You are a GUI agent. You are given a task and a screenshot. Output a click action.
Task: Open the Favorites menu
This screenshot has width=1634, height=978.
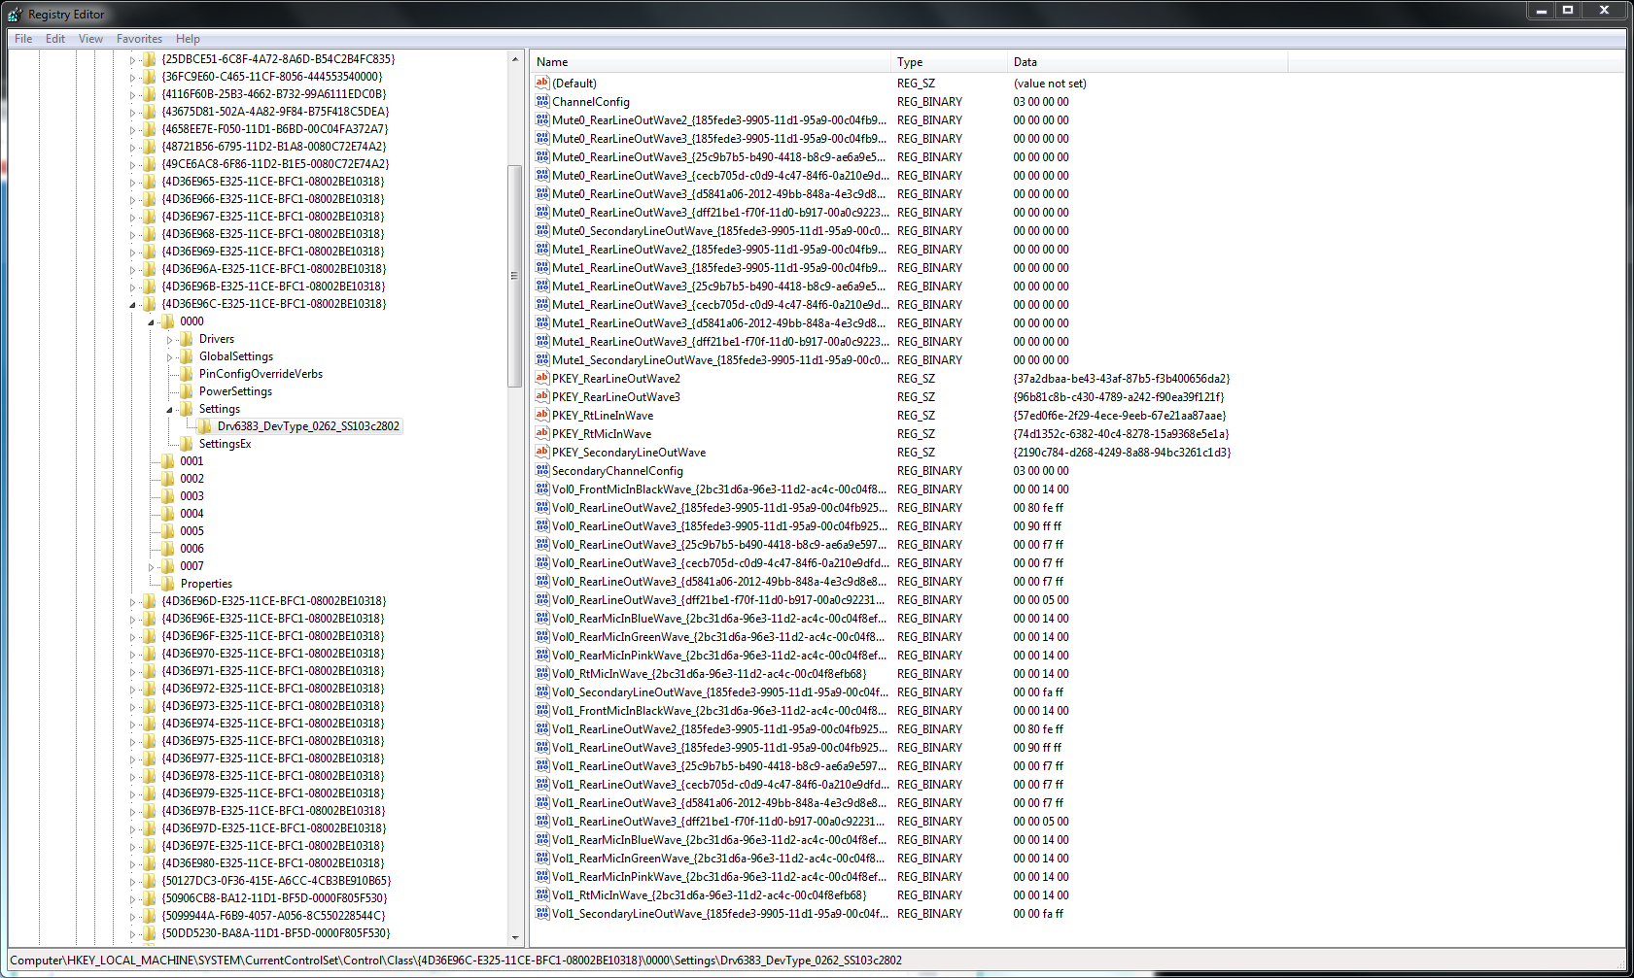(x=139, y=39)
